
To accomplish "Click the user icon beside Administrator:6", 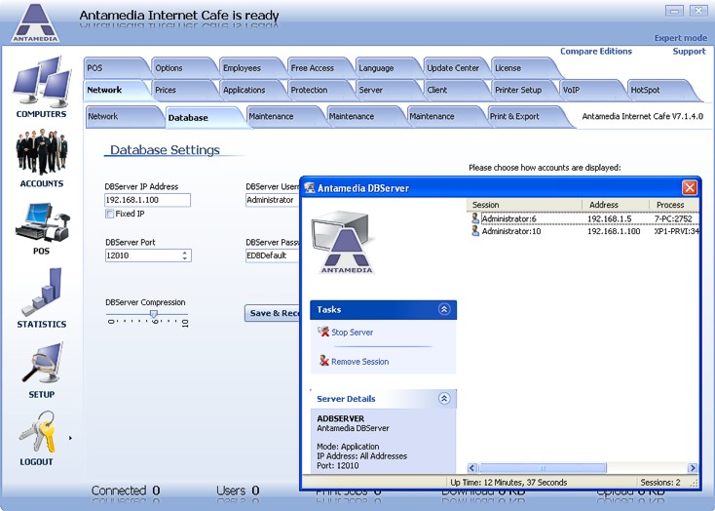I will tap(475, 218).
